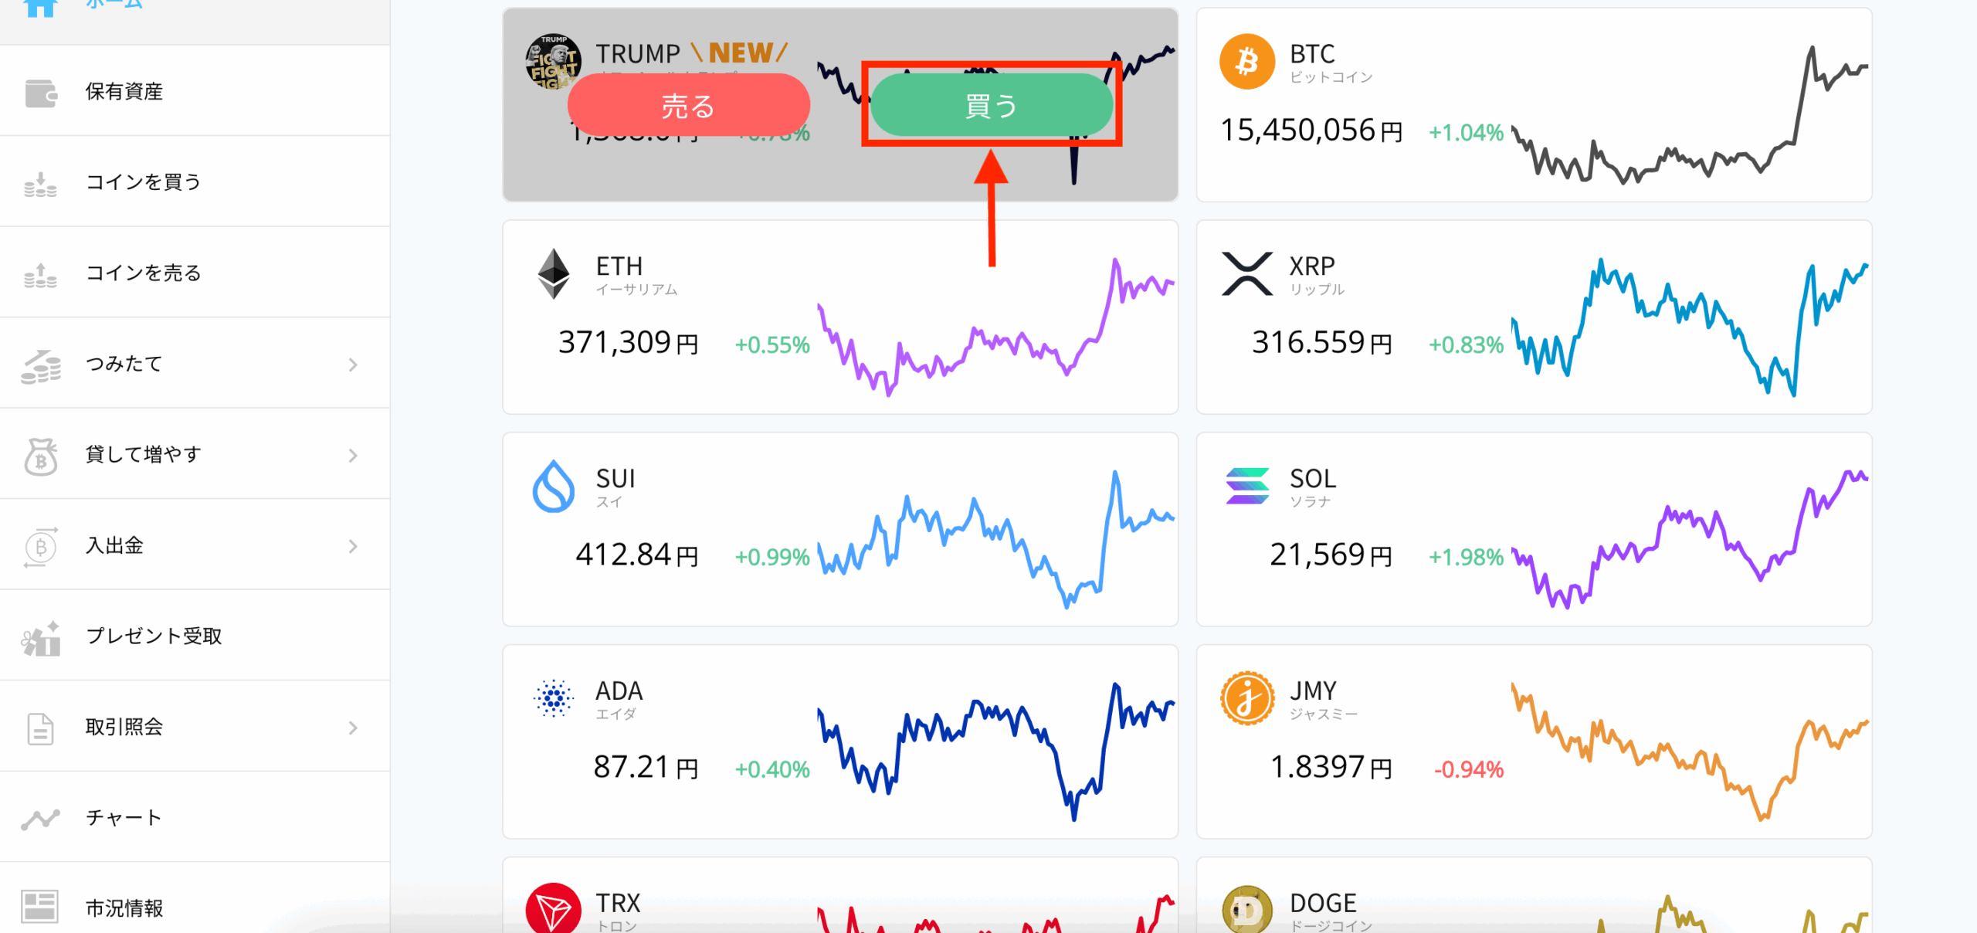Screen dimensions: 1977x933
Task: Expand the 取引照会 sidebar chevron
Action: [x=353, y=728]
